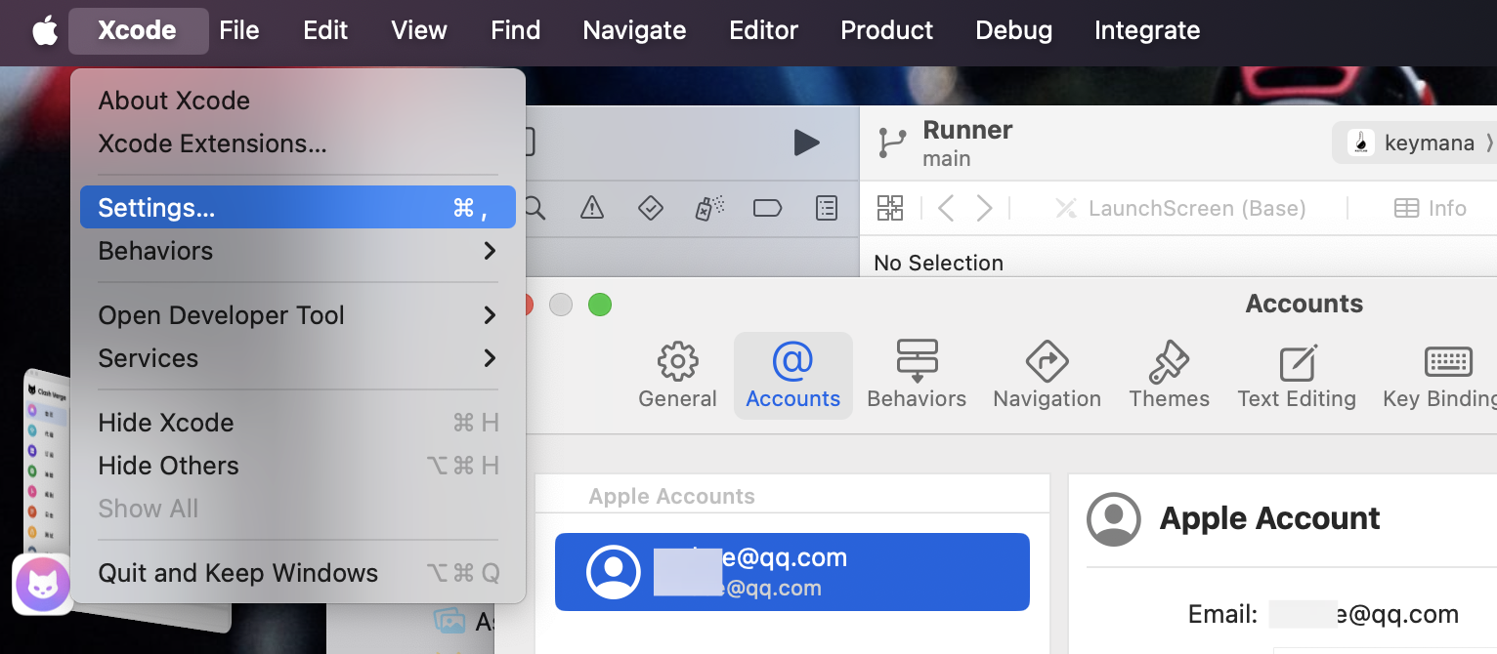Open the General settings gear tab
1497x654 pixels.
point(677,376)
